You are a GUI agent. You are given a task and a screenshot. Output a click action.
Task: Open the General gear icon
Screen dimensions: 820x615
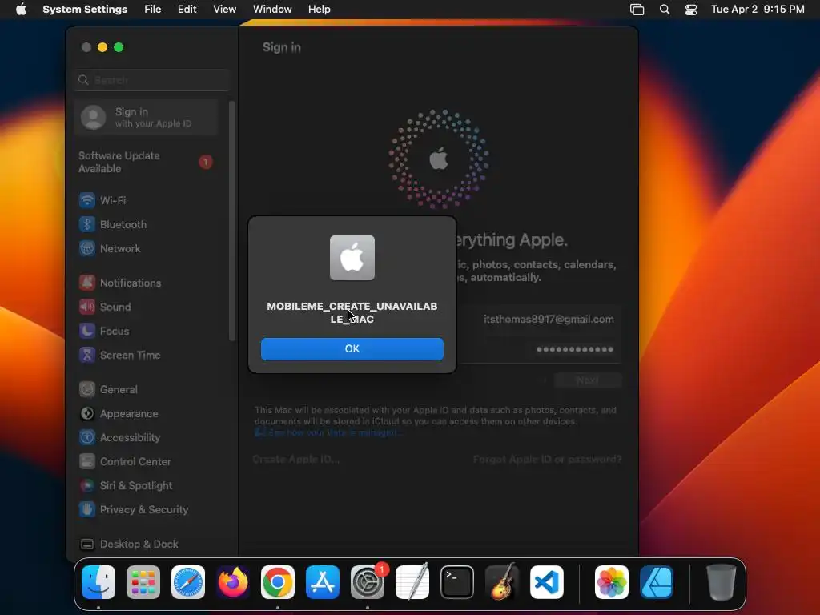pyautogui.click(x=86, y=390)
